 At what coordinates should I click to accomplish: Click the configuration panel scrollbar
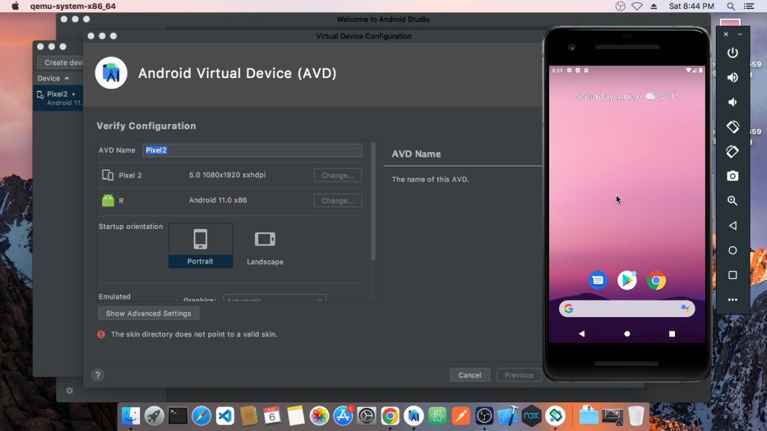click(373, 201)
